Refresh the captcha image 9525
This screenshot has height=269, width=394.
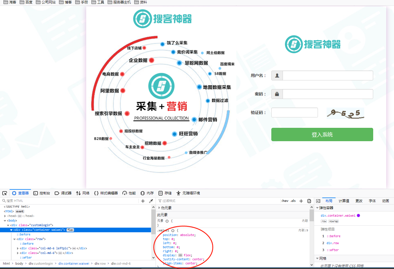(x=345, y=113)
